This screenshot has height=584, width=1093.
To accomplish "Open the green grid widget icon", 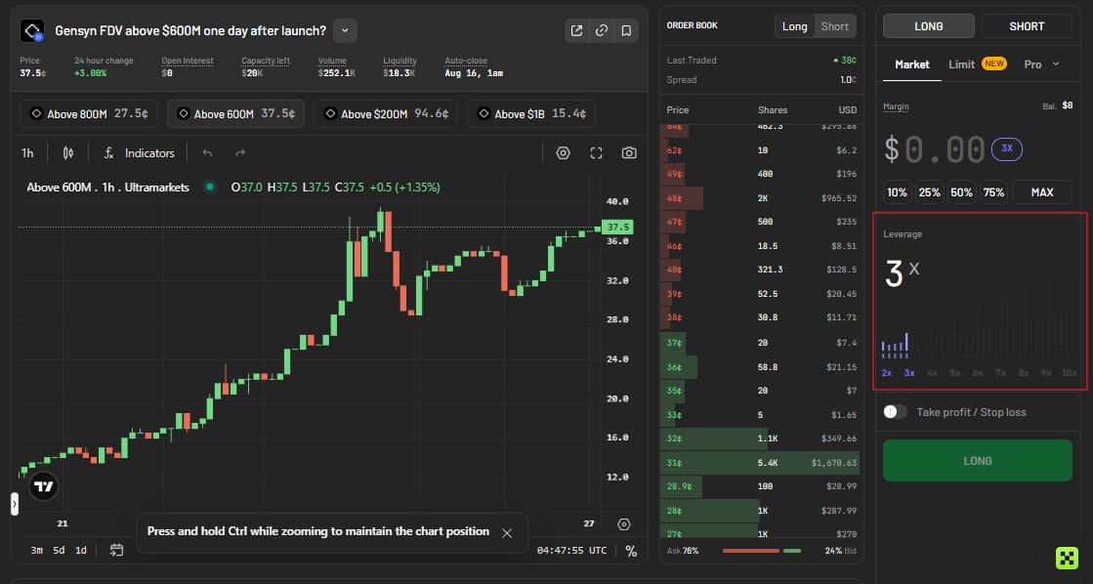I will [1067, 558].
